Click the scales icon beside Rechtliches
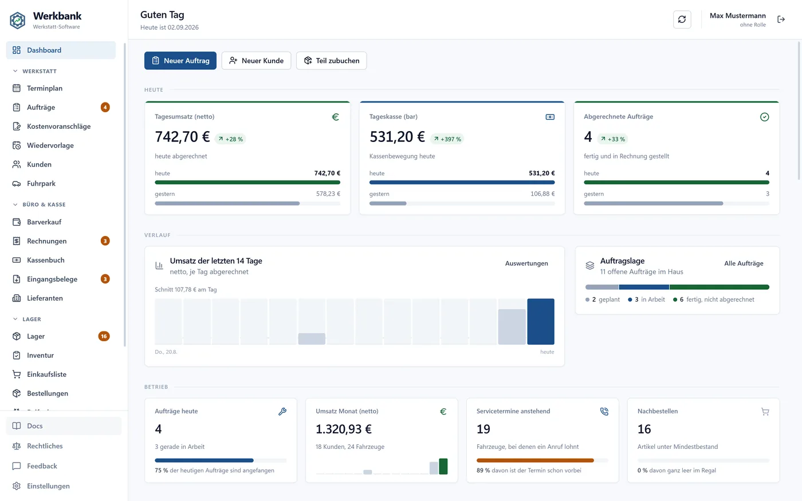Screen dimensions: 802x501 pyautogui.click(x=17, y=446)
